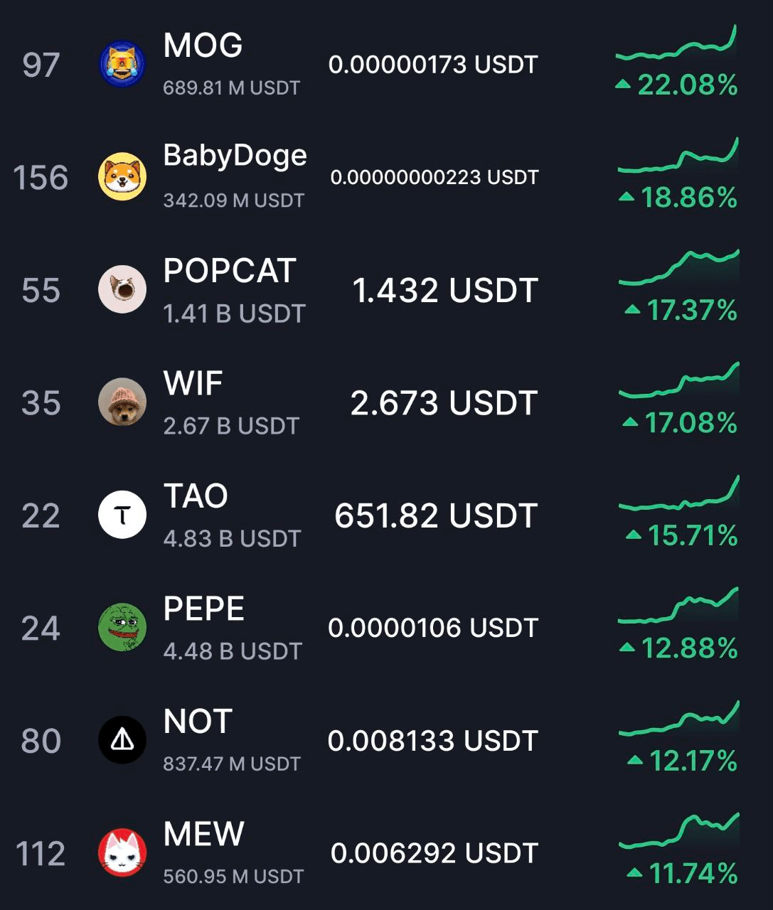
Task: Select the BabyDoge shiba icon
Action: point(122,177)
